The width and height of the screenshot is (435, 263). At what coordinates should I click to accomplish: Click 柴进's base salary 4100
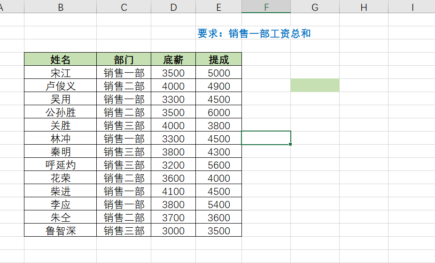pyautogui.click(x=173, y=191)
